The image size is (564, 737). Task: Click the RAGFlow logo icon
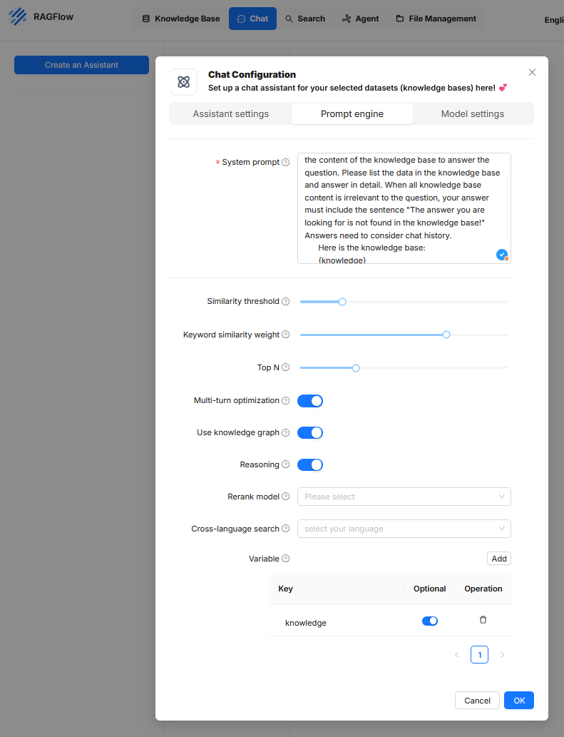[x=18, y=17]
